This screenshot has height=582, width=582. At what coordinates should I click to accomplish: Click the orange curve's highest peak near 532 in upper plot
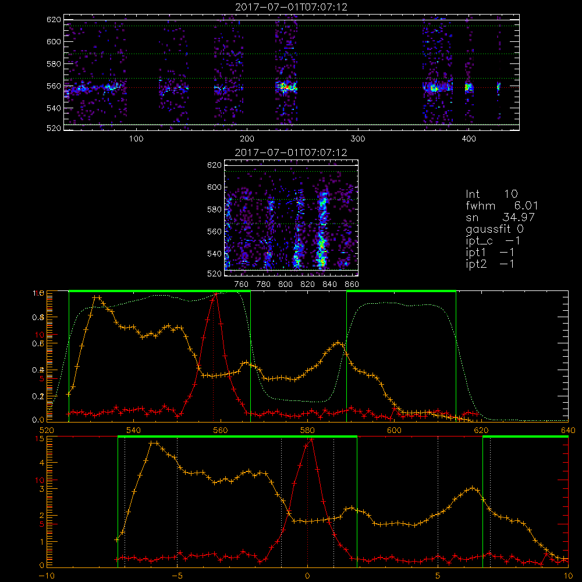[x=97, y=297]
